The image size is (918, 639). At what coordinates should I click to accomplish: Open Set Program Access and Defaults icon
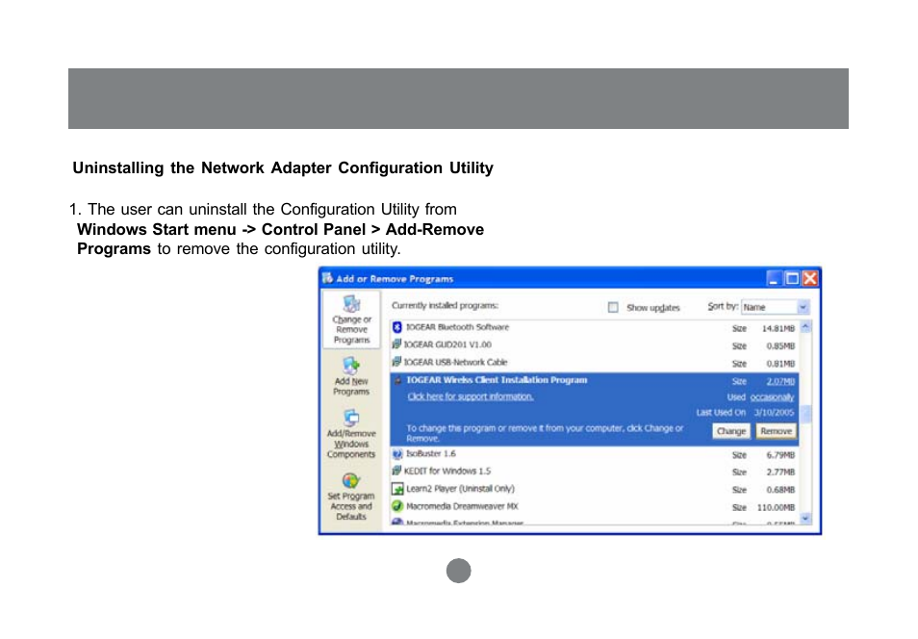pos(350,481)
